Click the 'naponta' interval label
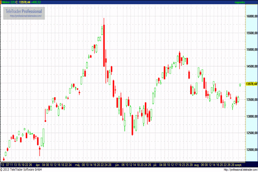This screenshot has height=172, width=258. pos(252,2)
